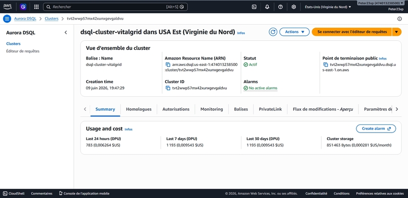Image resolution: width=408 pixels, height=198 pixels.
Task: Open Éditeur de requêtes in sidebar
Action: click(23, 51)
